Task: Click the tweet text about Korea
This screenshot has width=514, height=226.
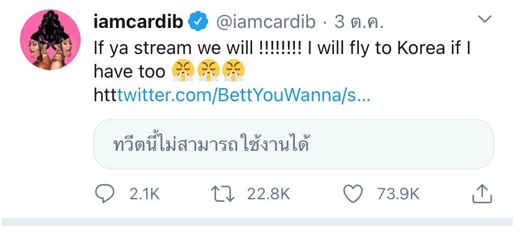Action: 282,60
